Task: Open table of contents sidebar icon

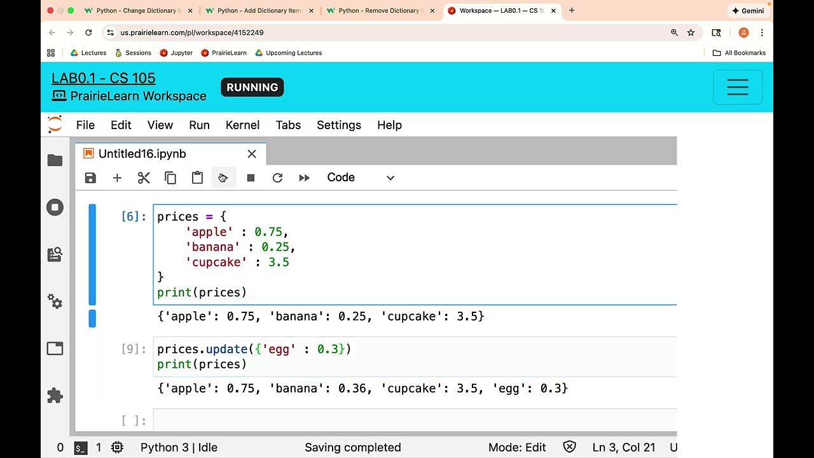Action: 55,254
